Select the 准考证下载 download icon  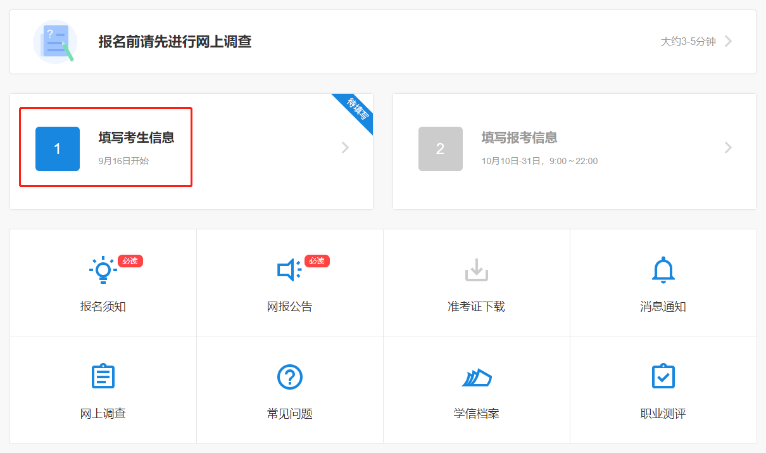(475, 269)
